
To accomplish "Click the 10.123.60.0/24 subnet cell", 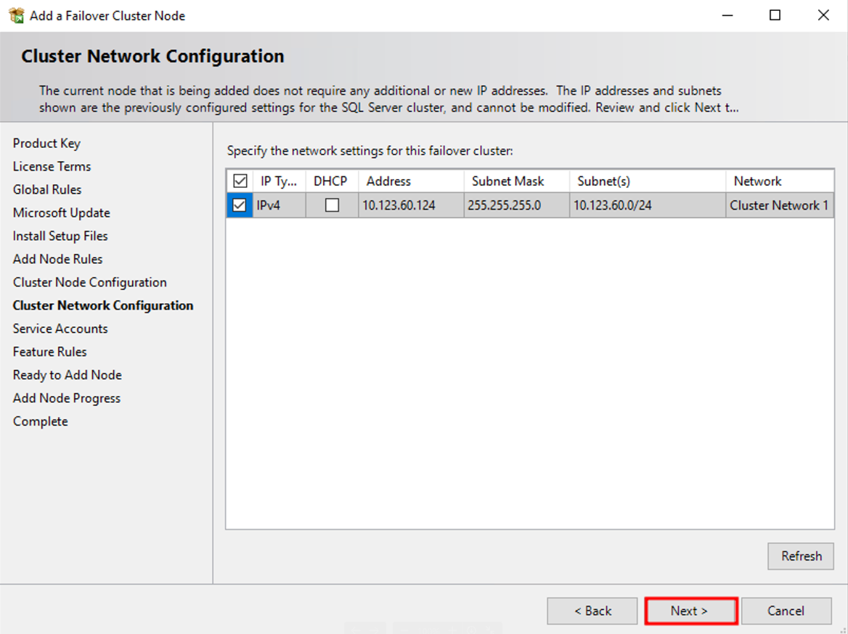I will coord(648,205).
